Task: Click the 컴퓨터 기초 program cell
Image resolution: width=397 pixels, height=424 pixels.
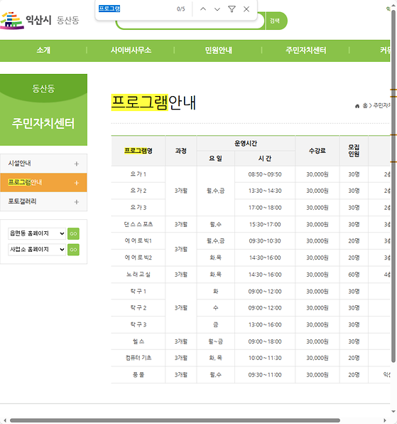Action: (138, 358)
